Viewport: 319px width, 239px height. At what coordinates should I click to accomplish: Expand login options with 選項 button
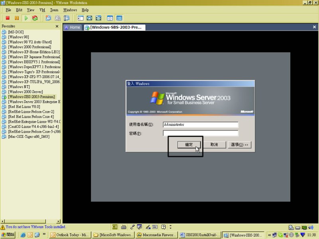click(240, 145)
